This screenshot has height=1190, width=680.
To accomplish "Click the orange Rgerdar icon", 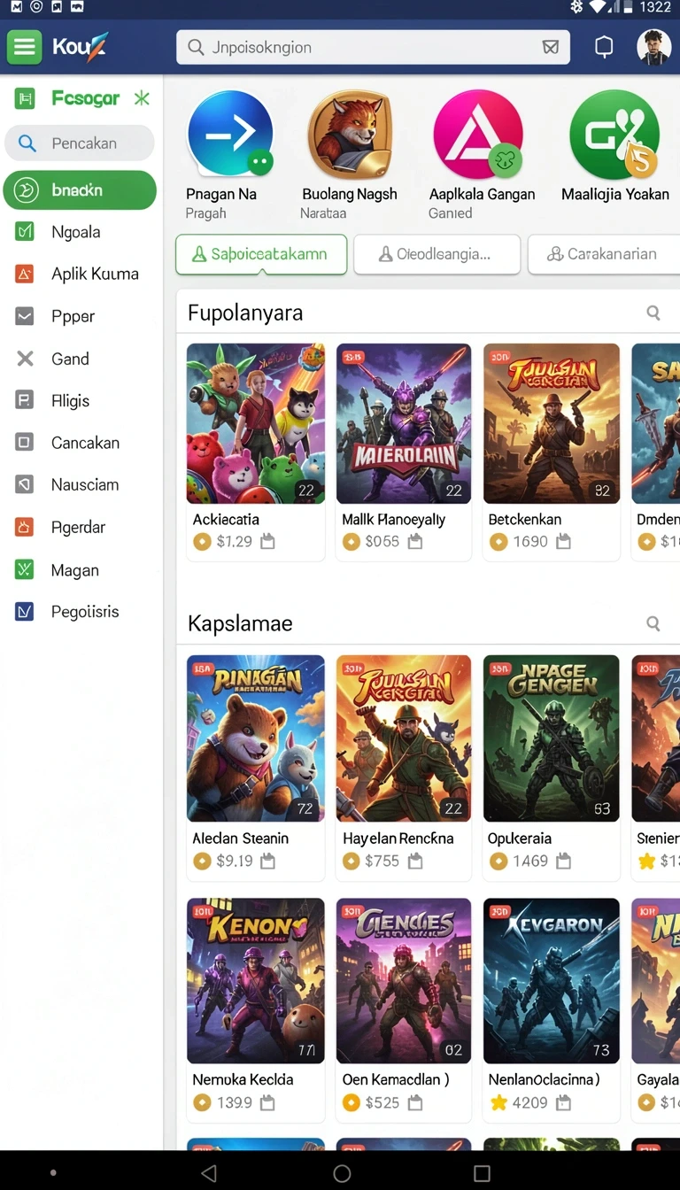I will pos(25,527).
